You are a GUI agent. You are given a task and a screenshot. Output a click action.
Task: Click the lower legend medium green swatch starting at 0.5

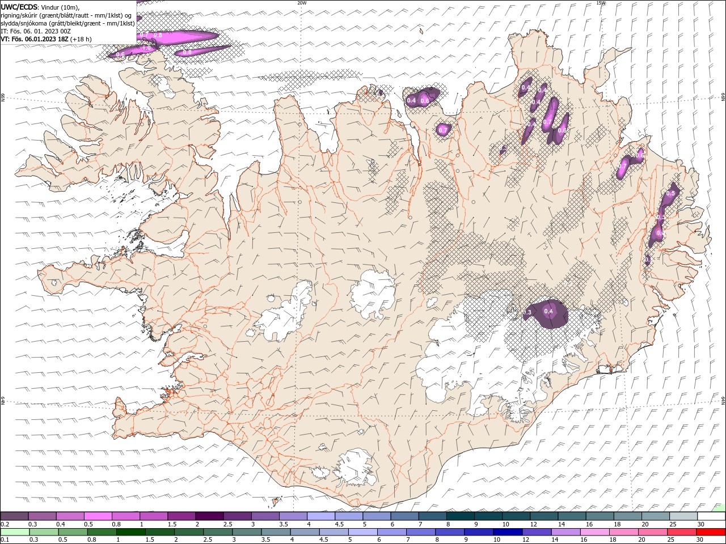click(x=73, y=532)
